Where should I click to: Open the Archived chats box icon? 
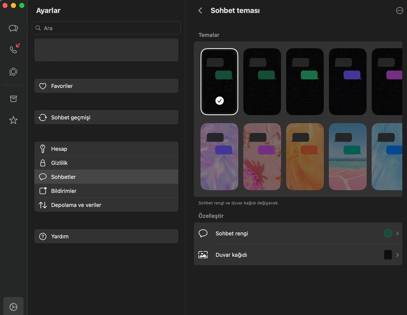coord(13,99)
